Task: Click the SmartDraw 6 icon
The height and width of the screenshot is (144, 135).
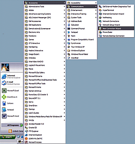Action: pos(4,97)
